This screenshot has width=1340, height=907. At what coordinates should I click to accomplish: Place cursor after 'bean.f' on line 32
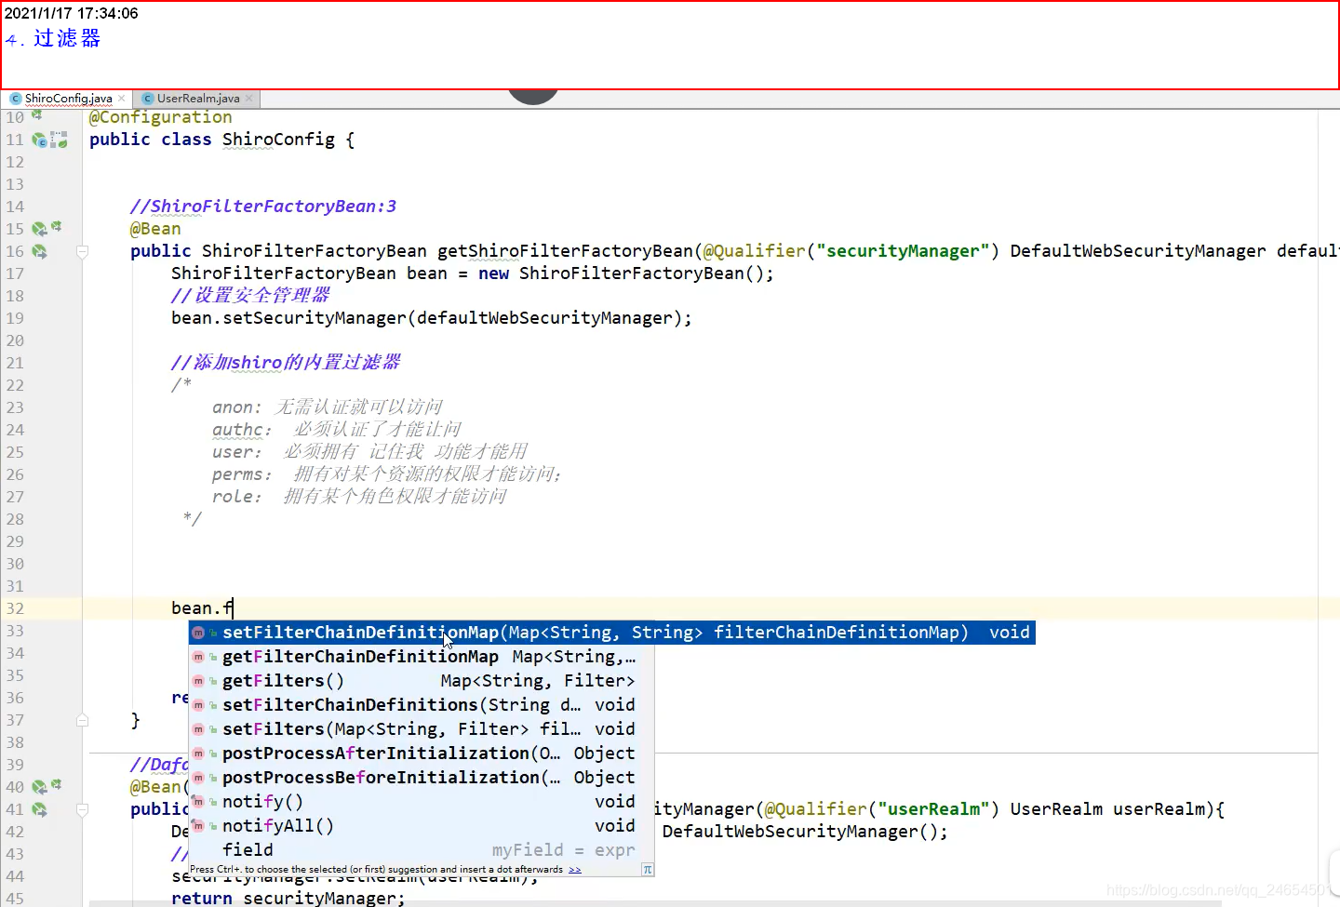pos(233,608)
